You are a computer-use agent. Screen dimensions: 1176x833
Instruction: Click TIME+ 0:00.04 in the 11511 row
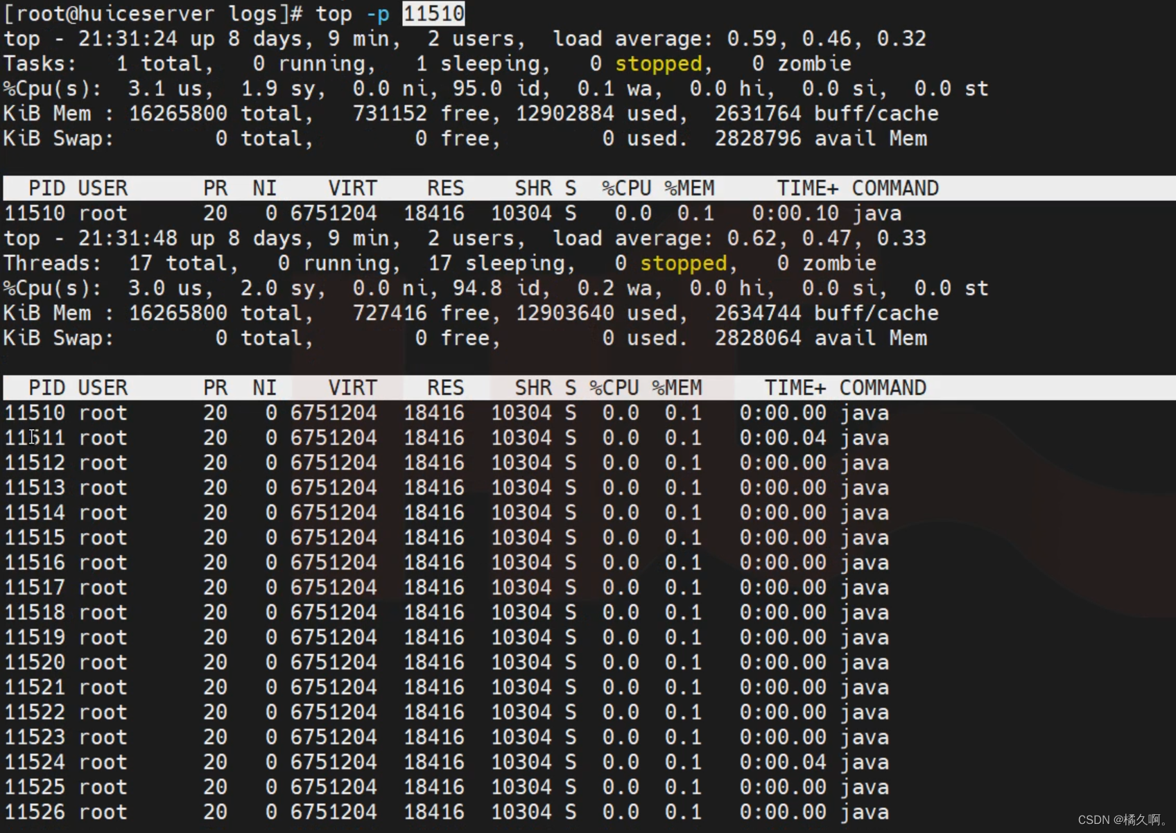[783, 437]
